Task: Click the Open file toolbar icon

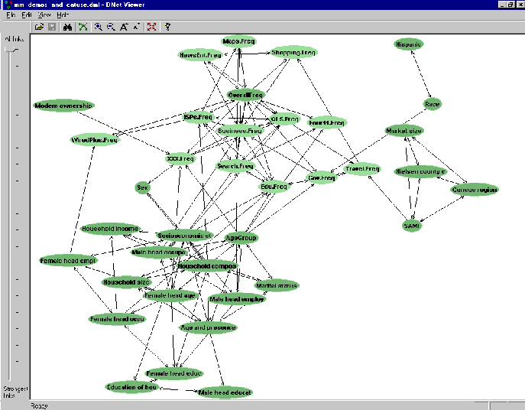Action: point(39,27)
